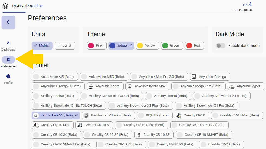266x149 pixels.
Task: Click the Preferences page heading
Action: 47,18
